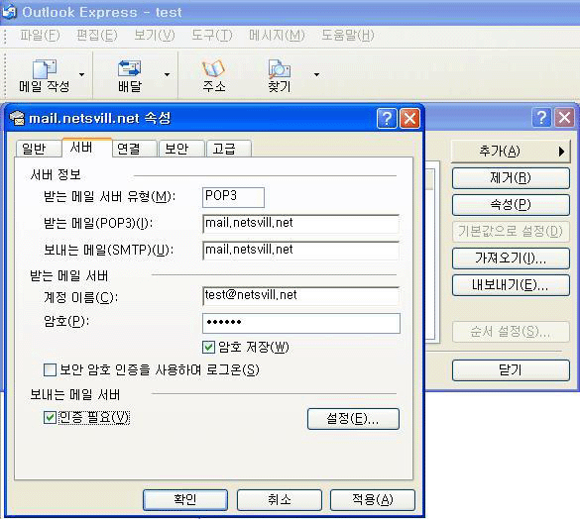Viewport: 580px width, 519px height.
Task: Click the Outlook Express title bar icon
Action: coord(10,12)
